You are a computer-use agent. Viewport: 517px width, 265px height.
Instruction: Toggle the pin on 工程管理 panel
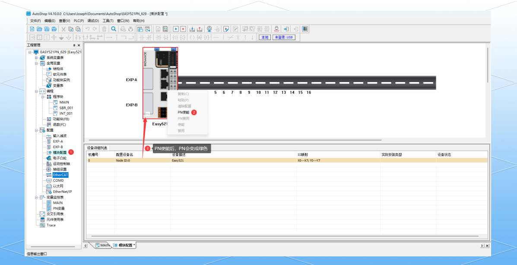coord(74,45)
